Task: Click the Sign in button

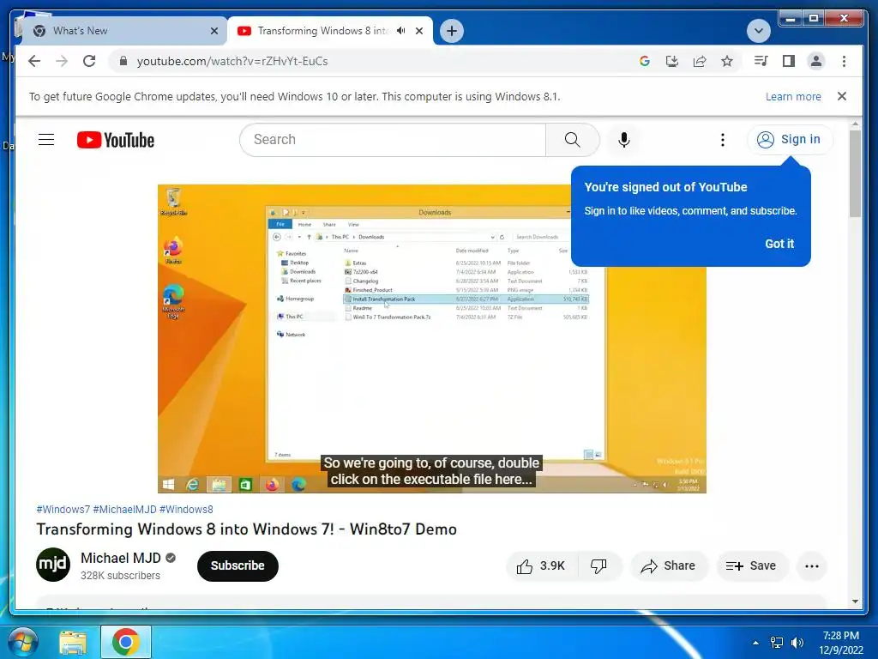Action: tap(790, 140)
